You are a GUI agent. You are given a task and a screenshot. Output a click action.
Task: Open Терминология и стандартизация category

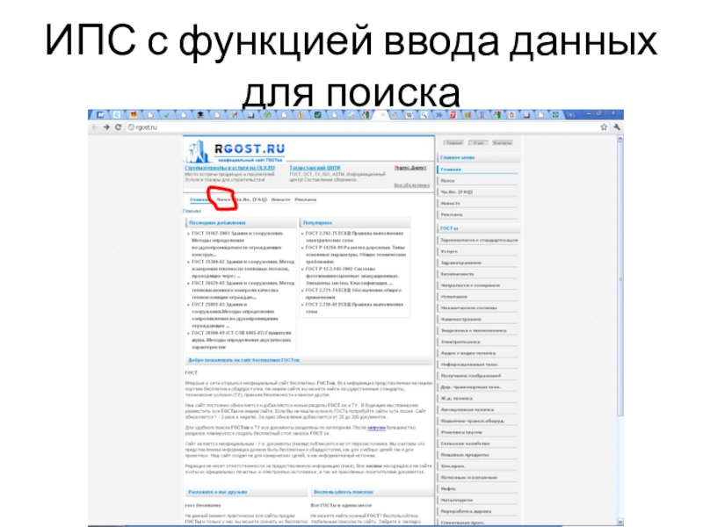click(478, 240)
